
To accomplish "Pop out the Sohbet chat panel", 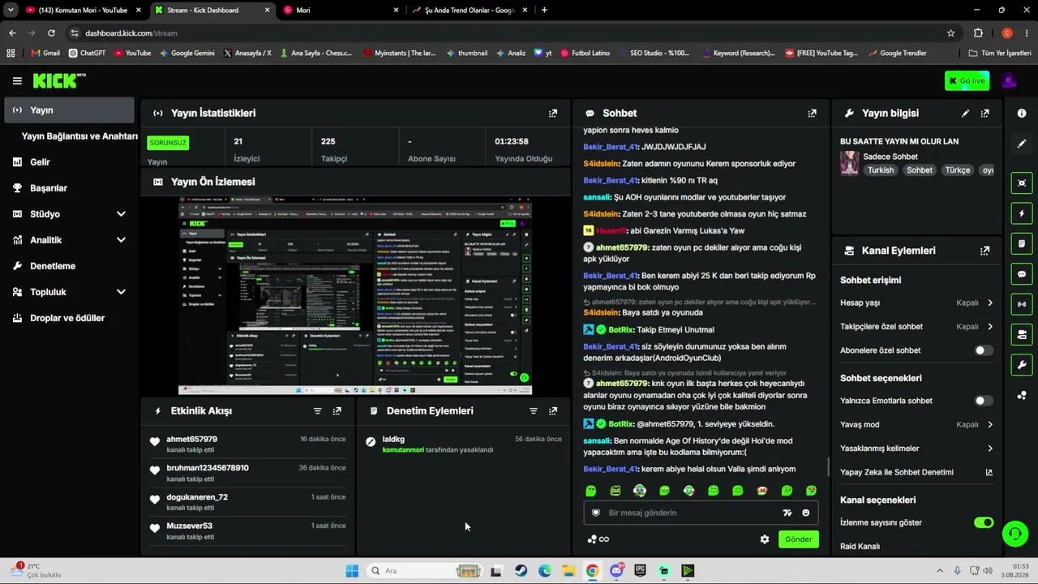I will 812,114.
